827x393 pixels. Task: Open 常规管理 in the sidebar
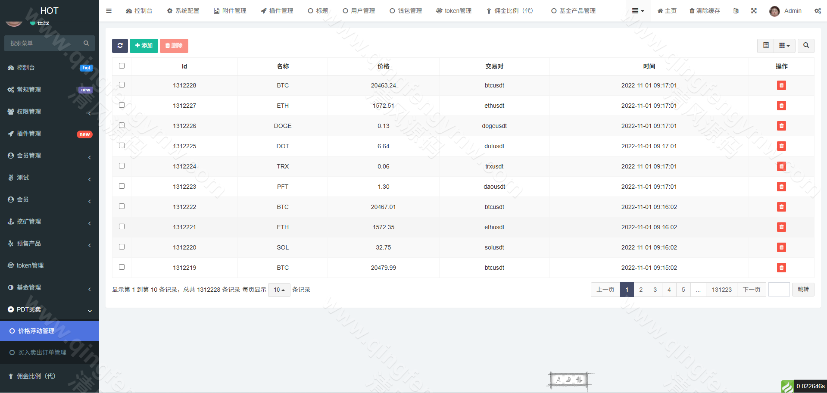(50, 90)
